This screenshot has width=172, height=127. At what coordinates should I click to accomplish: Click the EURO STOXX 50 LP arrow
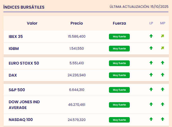[x=151, y=63]
